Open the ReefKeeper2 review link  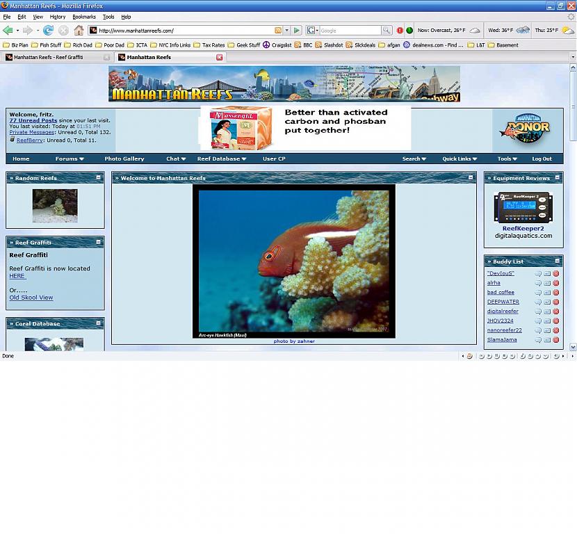523,228
